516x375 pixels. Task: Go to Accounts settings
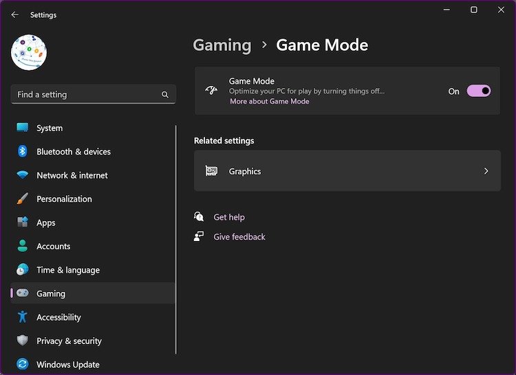[53, 247]
